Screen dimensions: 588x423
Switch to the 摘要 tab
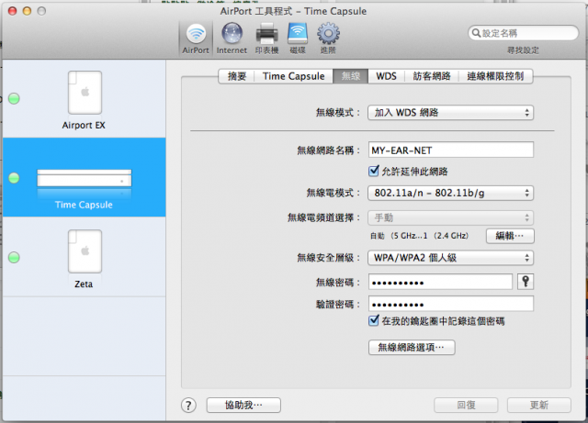click(x=237, y=76)
